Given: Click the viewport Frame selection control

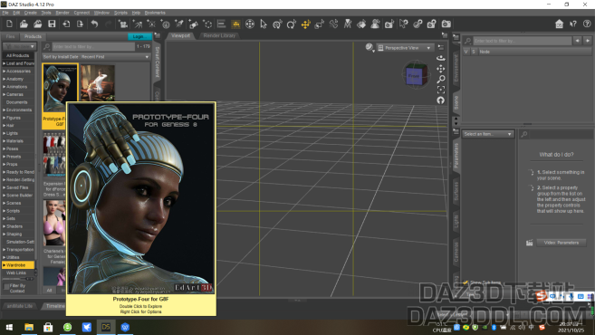Looking at the screenshot, I should [440, 90].
